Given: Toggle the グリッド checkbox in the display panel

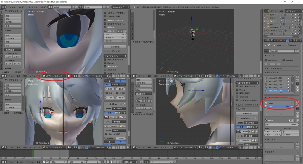Looking at the screenshot, I should [x=105, y=31].
